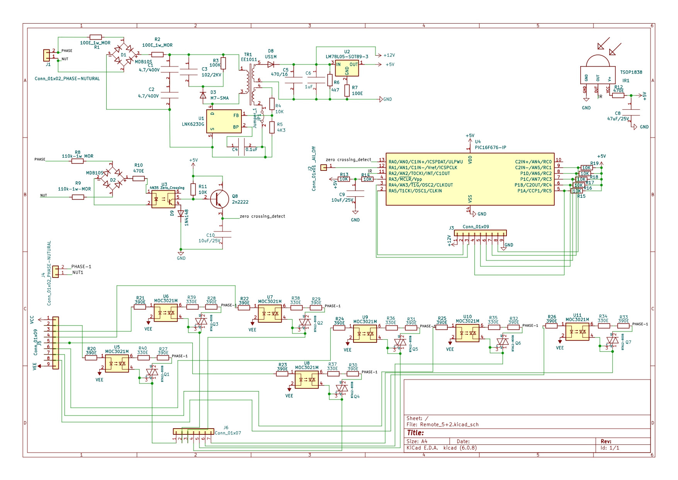This screenshot has height=480, width=678.
Task: Click the "Sheet: /" text
Action: coord(417,418)
